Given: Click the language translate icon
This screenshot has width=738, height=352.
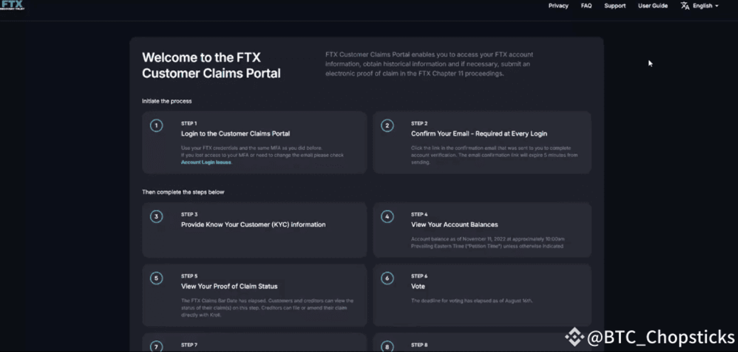Looking at the screenshot, I should pos(685,6).
